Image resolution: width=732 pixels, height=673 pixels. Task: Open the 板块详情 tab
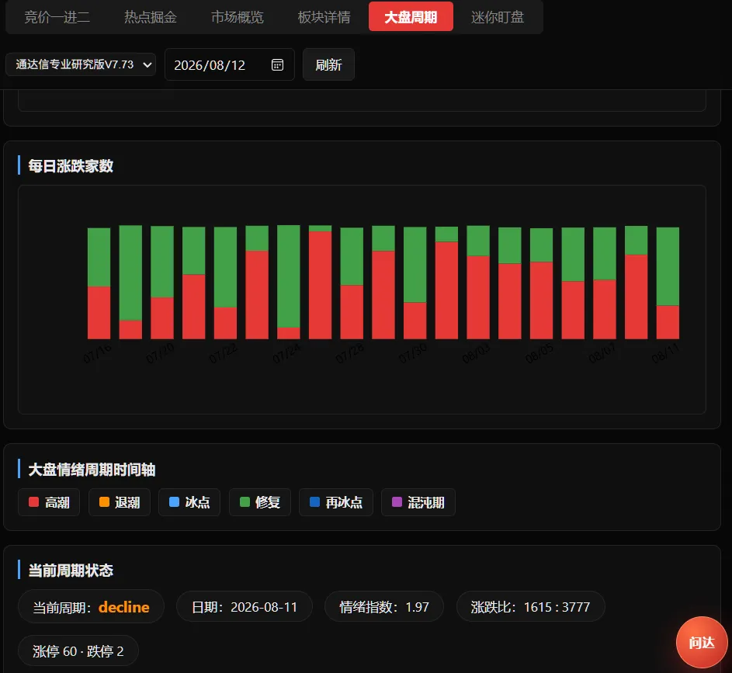[x=324, y=17]
